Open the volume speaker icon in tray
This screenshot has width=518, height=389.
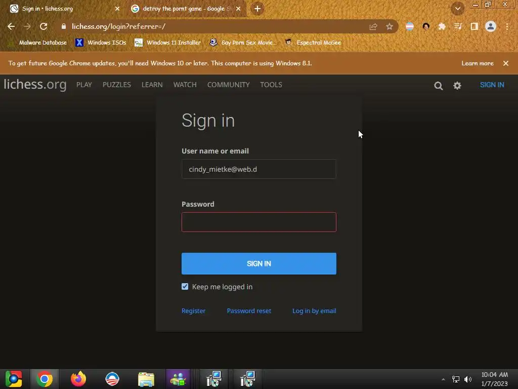click(468, 379)
